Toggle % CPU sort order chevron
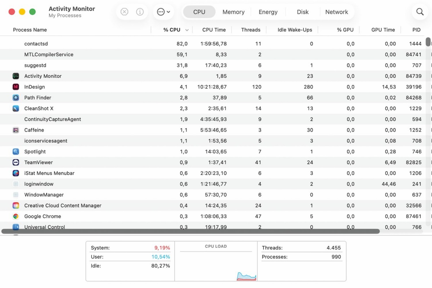 (x=187, y=30)
